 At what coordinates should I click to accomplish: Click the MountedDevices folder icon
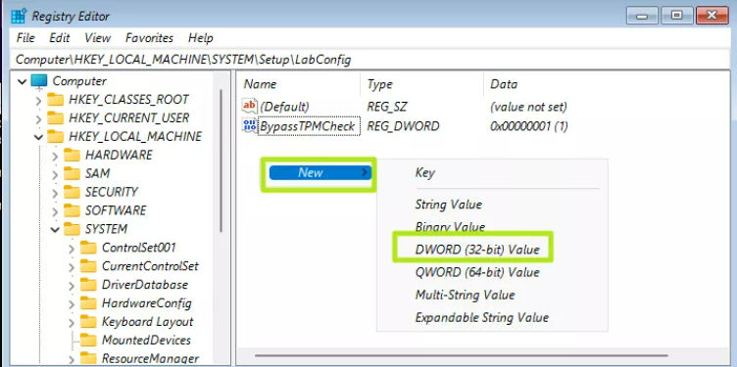[x=88, y=340]
